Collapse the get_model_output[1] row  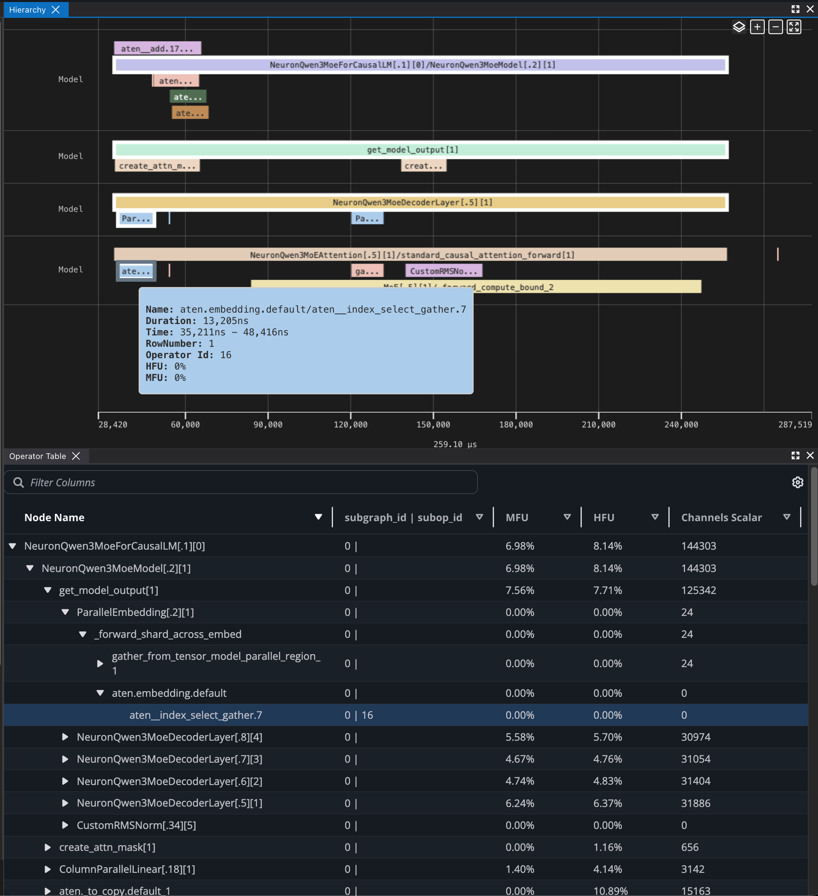[x=48, y=590]
